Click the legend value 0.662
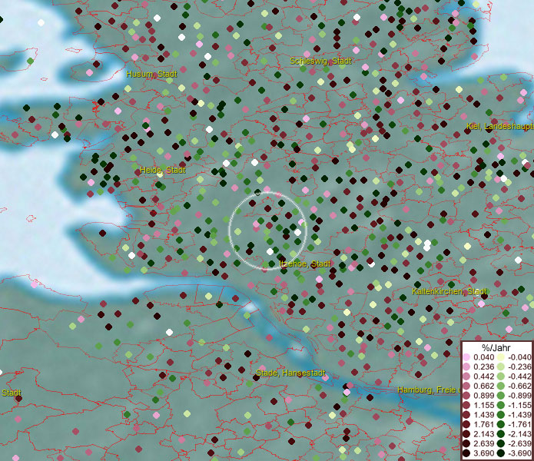 [483, 386]
